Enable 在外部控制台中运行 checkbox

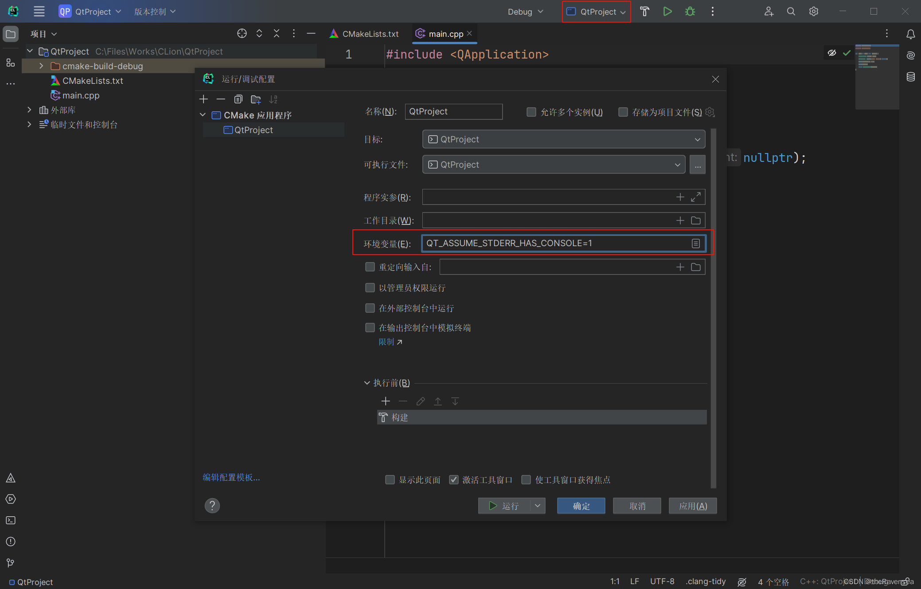tap(370, 308)
